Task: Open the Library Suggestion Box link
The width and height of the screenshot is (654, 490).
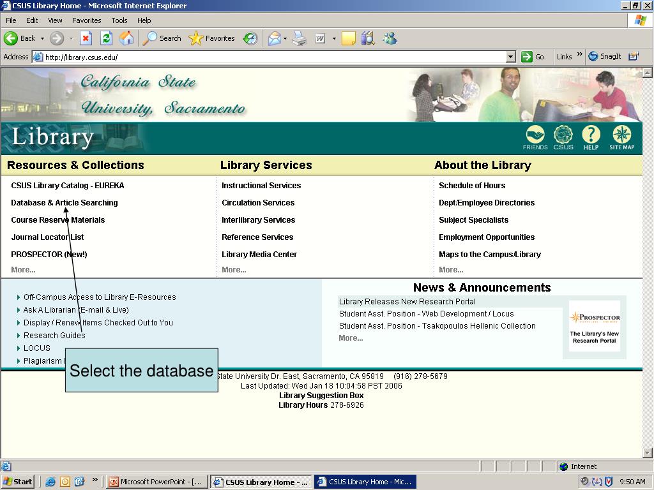Action: (321, 396)
